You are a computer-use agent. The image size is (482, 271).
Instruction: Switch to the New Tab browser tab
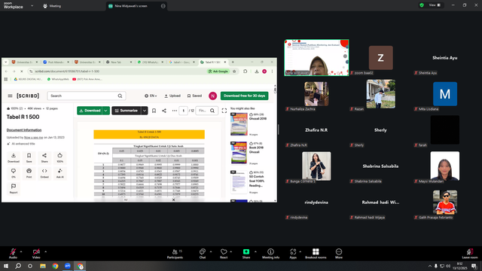(x=118, y=62)
